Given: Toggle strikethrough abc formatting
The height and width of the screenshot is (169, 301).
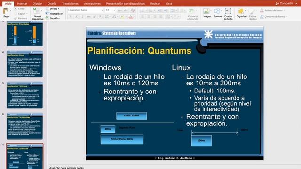Looking at the screenshot, I should coord(88,17).
